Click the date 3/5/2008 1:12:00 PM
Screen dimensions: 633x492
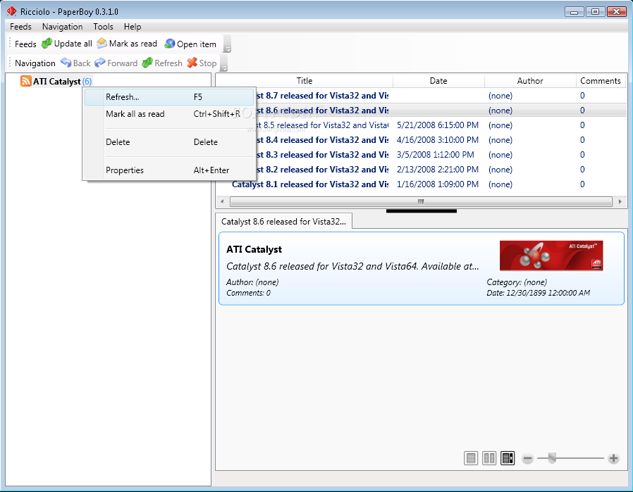435,155
